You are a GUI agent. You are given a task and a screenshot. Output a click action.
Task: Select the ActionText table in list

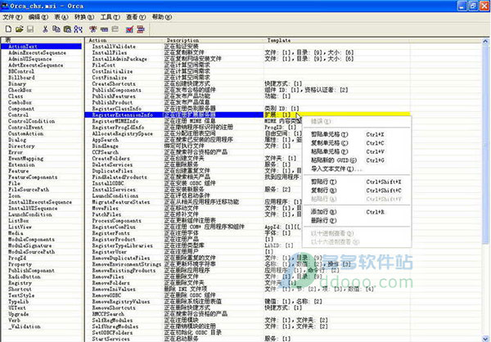point(42,47)
